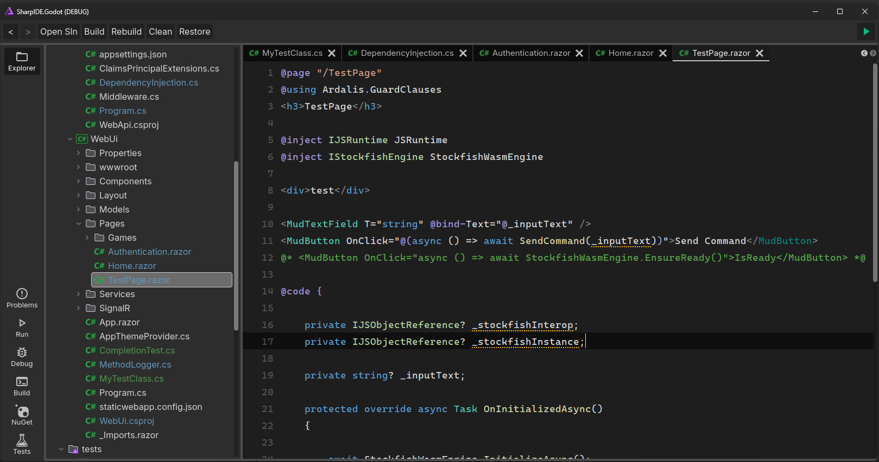Click the WebUi project icon
Viewport: 879px width, 462px height.
click(82, 139)
